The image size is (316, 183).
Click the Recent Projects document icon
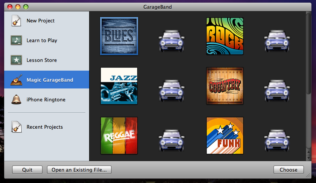point(16,127)
